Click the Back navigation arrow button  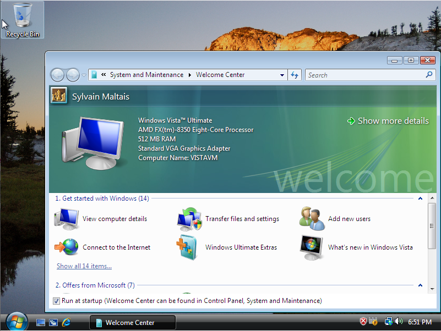click(57, 75)
